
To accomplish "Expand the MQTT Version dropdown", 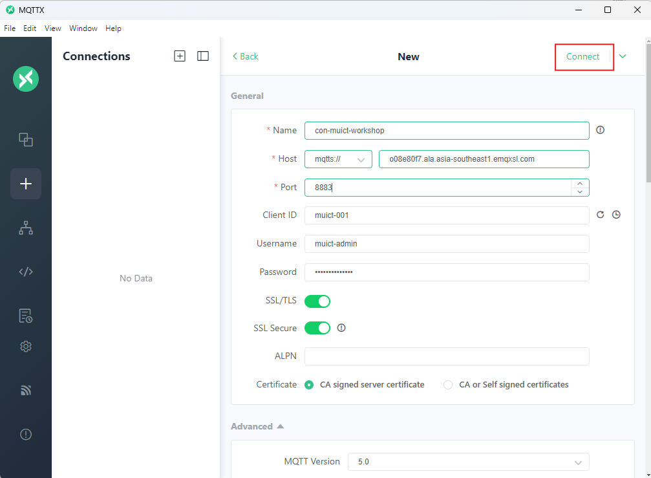I will tap(468, 462).
